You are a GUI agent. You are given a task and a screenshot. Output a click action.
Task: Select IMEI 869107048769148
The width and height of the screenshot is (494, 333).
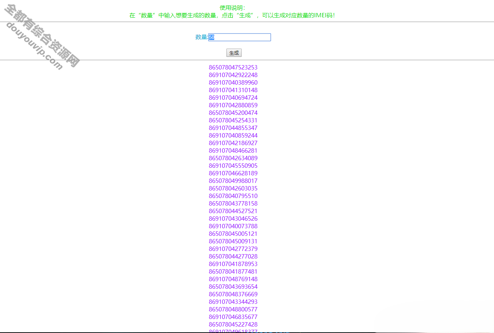(233, 279)
